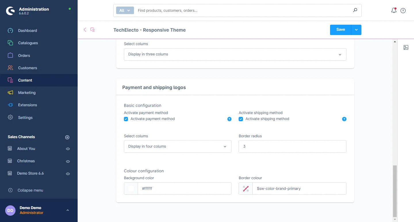
Task: Open the Border colour swatch picker
Action: [246, 189]
